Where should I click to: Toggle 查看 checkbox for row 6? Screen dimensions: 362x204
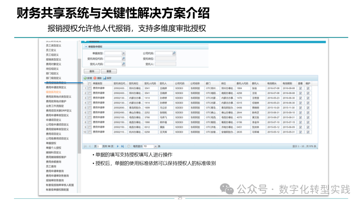[x=300, y=113]
